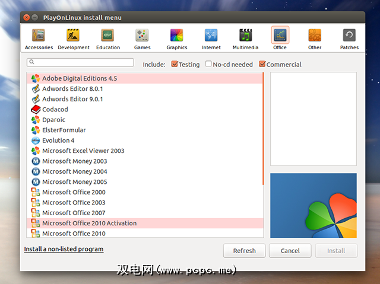The width and height of the screenshot is (380, 284).
Task: Focus the program search field
Action: [80, 62]
